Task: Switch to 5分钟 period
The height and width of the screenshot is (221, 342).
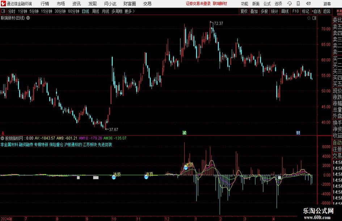Action: (x=34, y=11)
